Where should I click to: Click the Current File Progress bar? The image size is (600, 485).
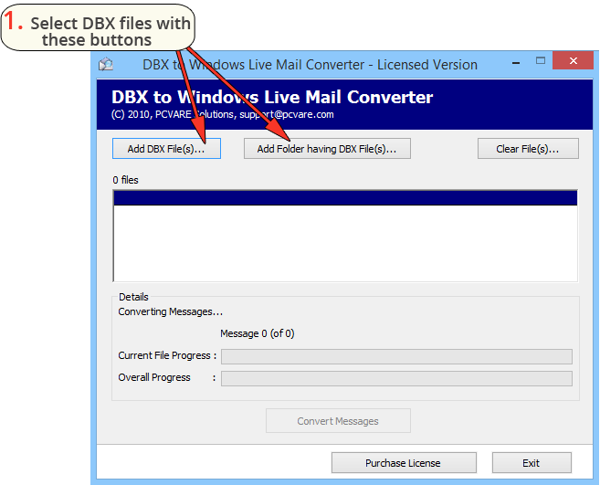[396, 356]
